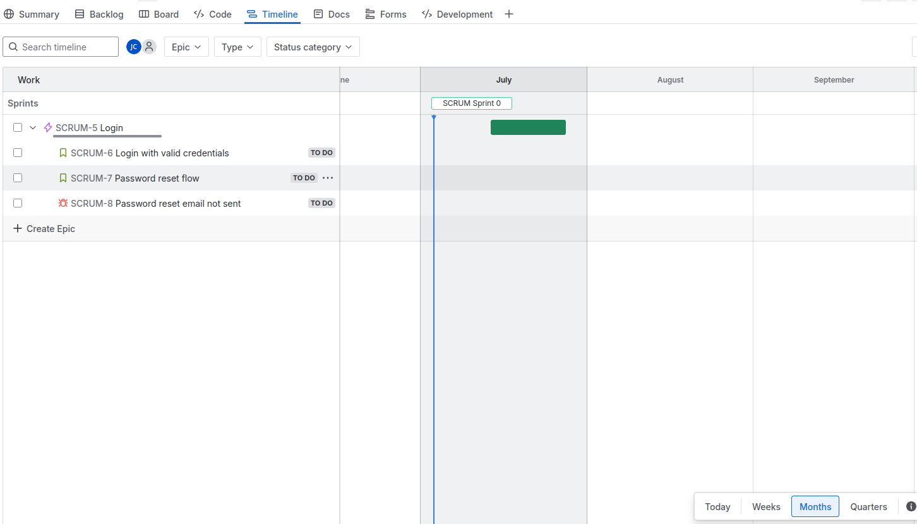This screenshot has height=524, width=917.
Task: Click the green SCRUM-5 Login timeline bar
Action: click(528, 127)
